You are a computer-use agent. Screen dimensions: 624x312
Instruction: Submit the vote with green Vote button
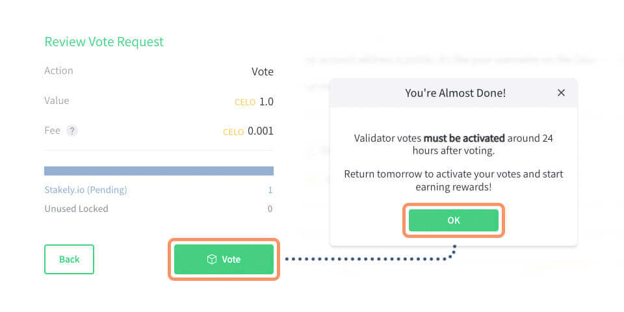(224, 259)
